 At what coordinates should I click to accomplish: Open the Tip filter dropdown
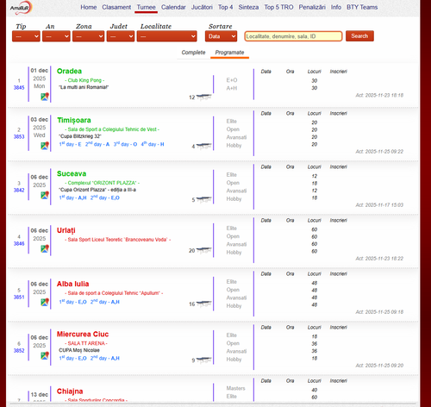(x=26, y=36)
